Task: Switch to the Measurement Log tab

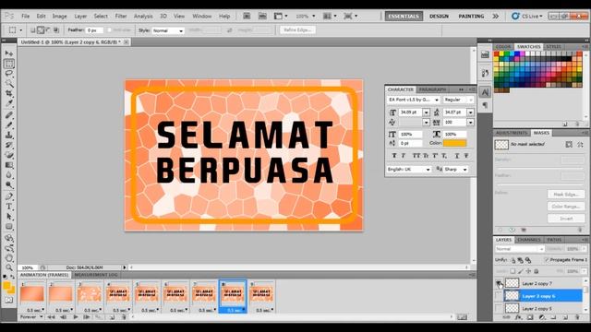Action: tap(96, 275)
